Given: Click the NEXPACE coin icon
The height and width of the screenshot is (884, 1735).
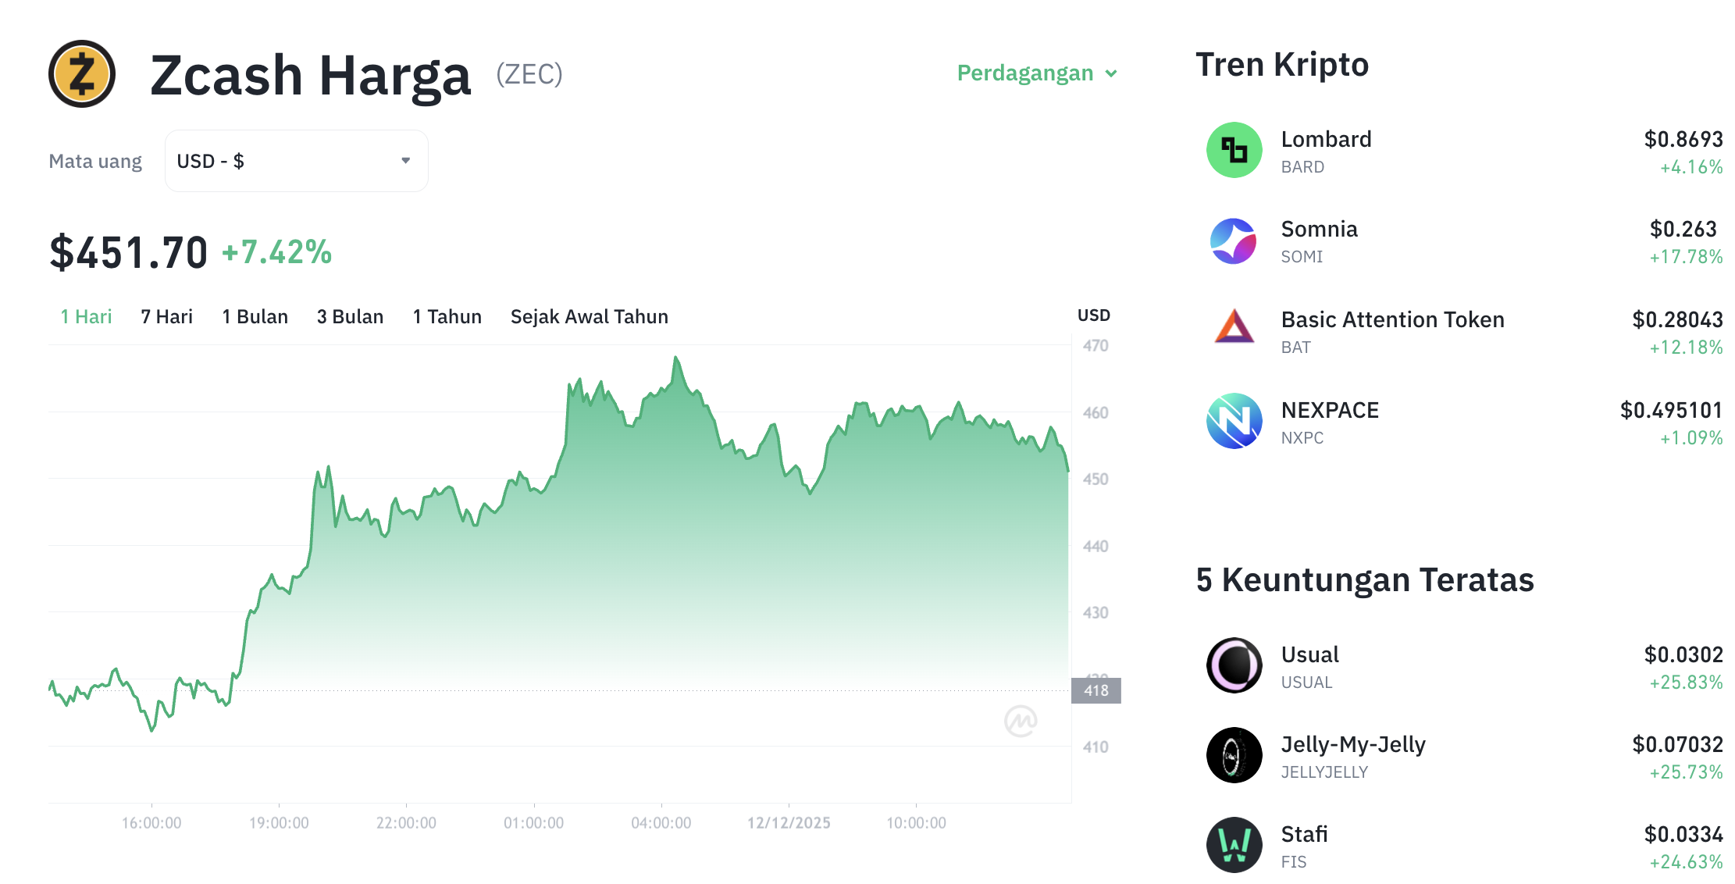Looking at the screenshot, I should pos(1234,422).
